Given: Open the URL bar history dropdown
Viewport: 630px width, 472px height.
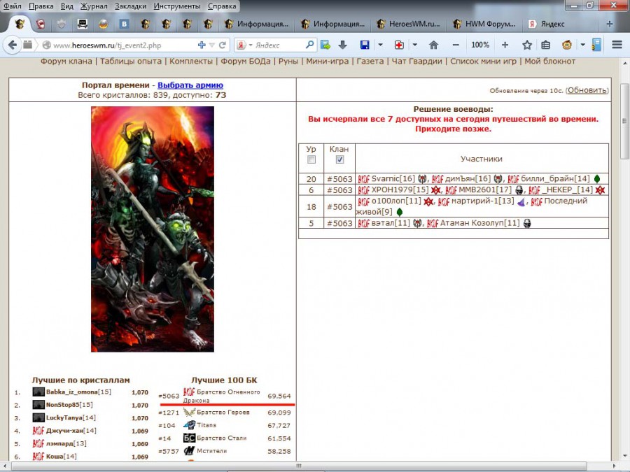Looking at the screenshot, I should point(212,45).
